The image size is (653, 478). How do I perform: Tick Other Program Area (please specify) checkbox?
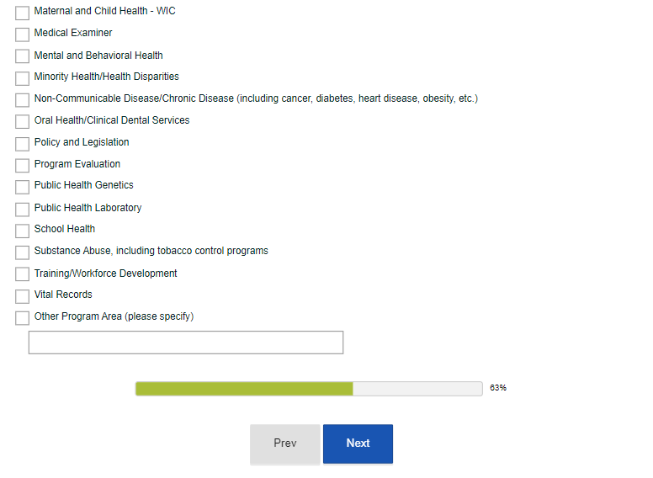tap(22, 318)
